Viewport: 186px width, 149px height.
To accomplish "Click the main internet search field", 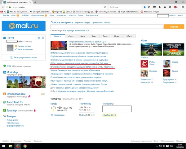I will 107,27.
